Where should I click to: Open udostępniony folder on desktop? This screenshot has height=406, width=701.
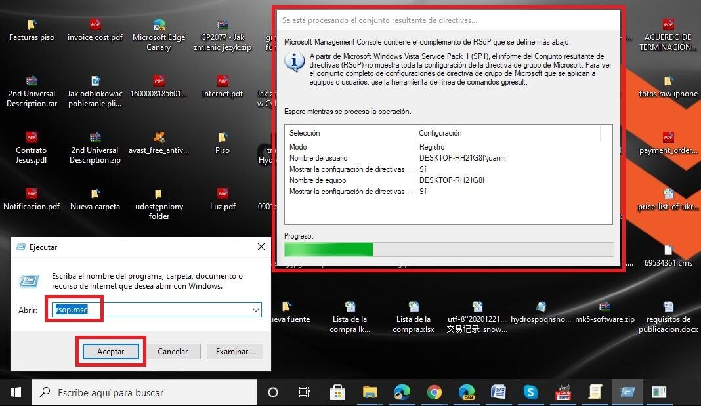pyautogui.click(x=159, y=204)
